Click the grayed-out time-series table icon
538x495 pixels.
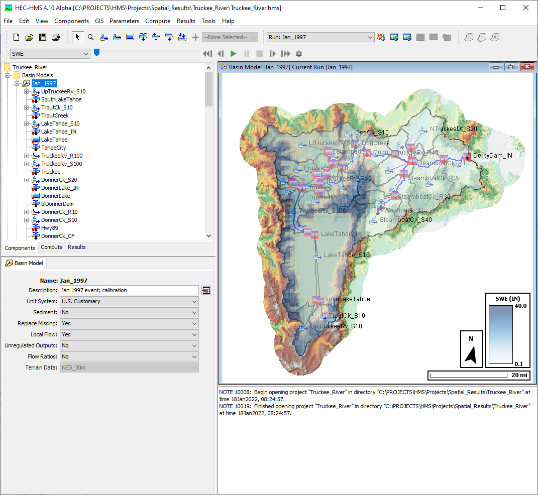447,37
